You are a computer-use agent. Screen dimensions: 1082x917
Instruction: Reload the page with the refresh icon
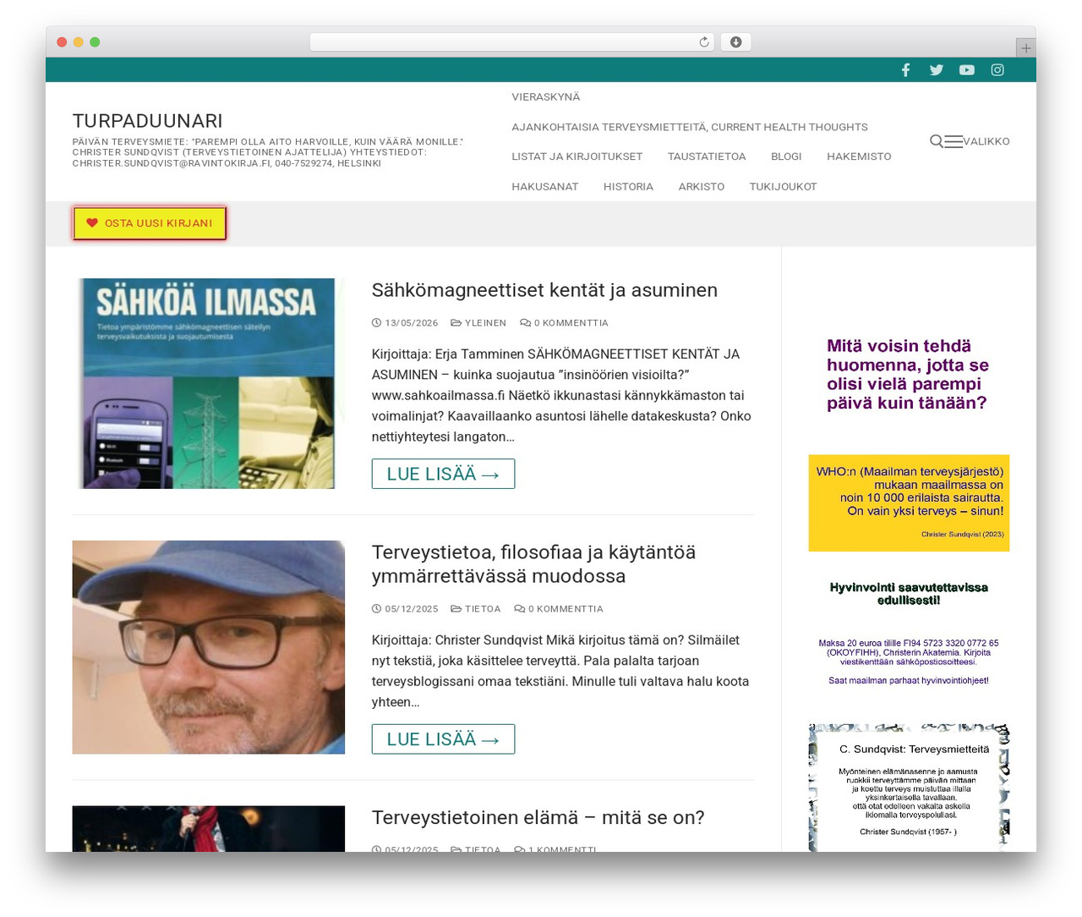pos(704,42)
